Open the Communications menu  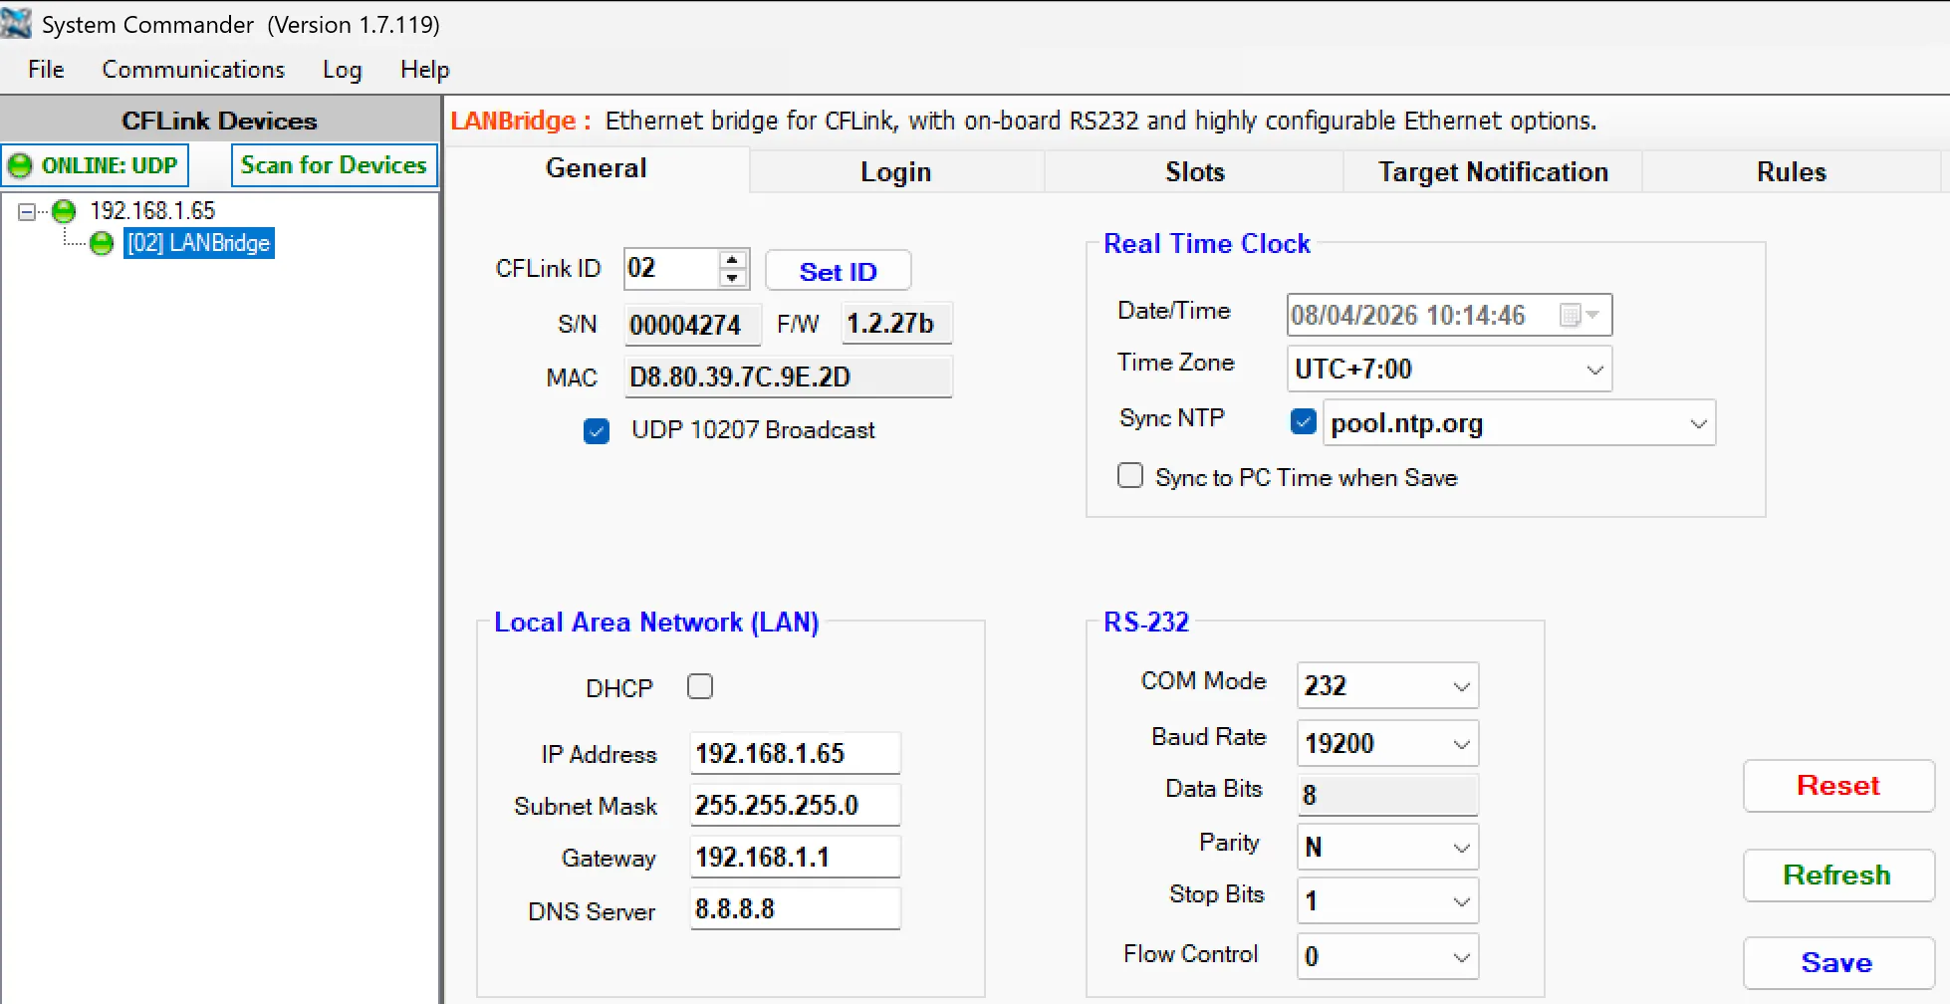click(193, 70)
